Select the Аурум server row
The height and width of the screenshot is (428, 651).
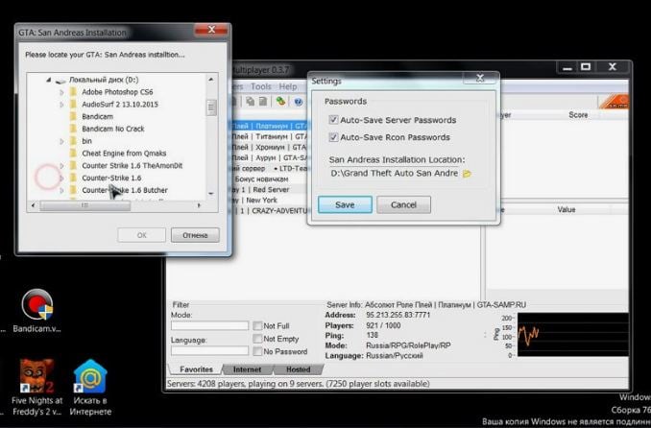click(269, 157)
